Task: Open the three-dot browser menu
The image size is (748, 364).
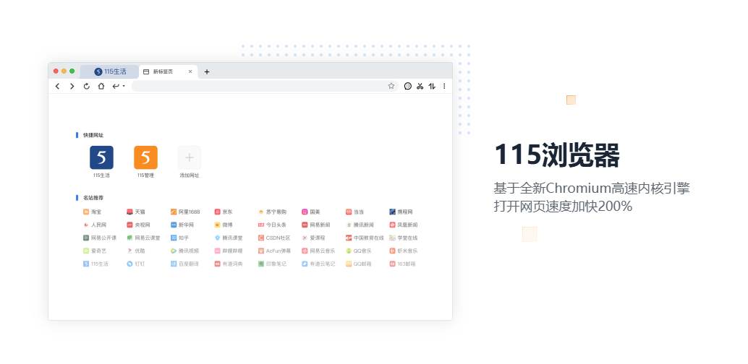Action: [x=444, y=86]
